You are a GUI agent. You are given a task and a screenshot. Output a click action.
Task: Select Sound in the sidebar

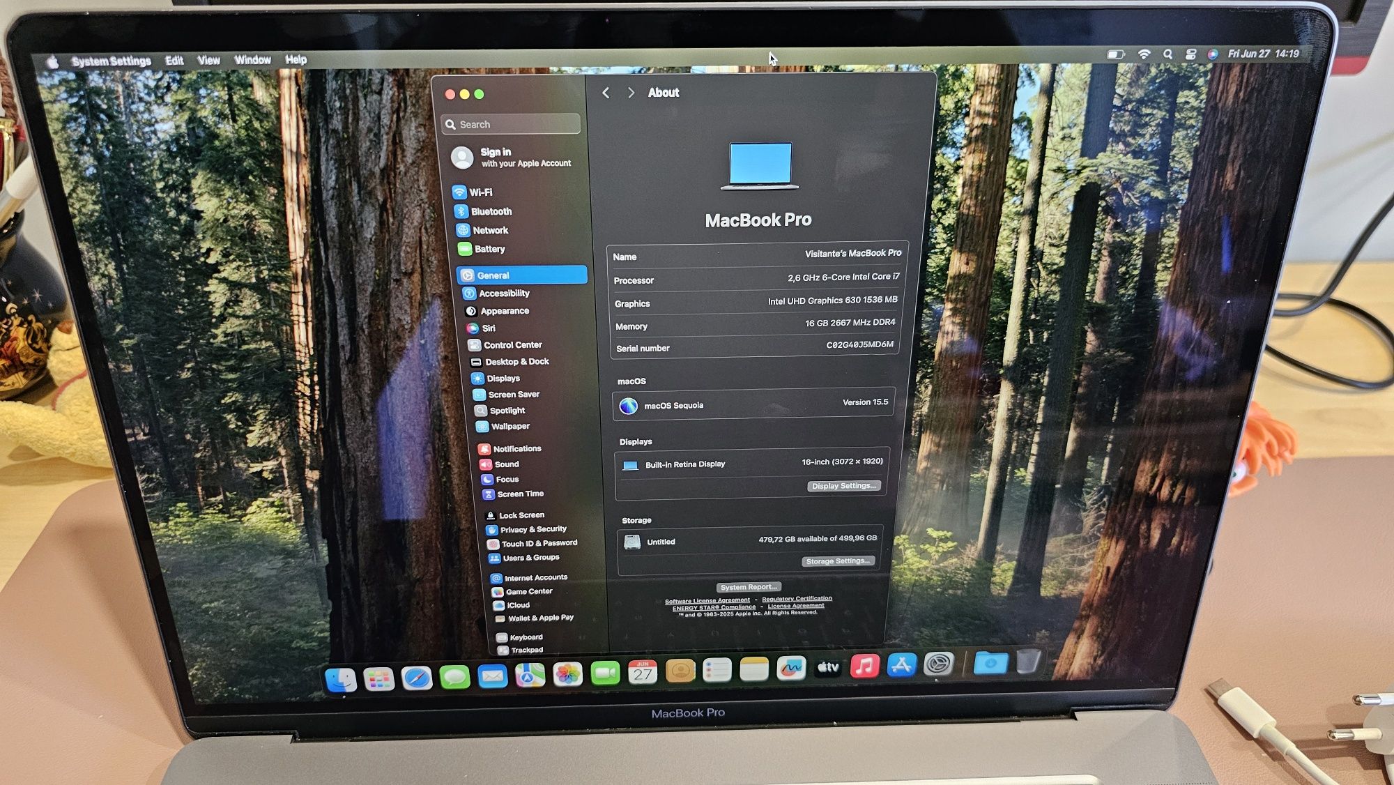(x=500, y=464)
